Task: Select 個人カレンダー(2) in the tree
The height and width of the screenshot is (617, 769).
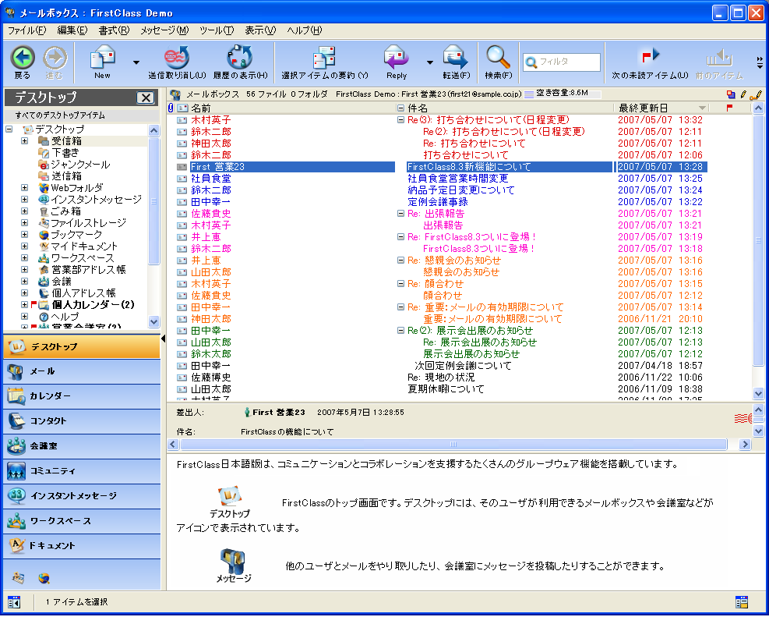Action: [x=93, y=305]
